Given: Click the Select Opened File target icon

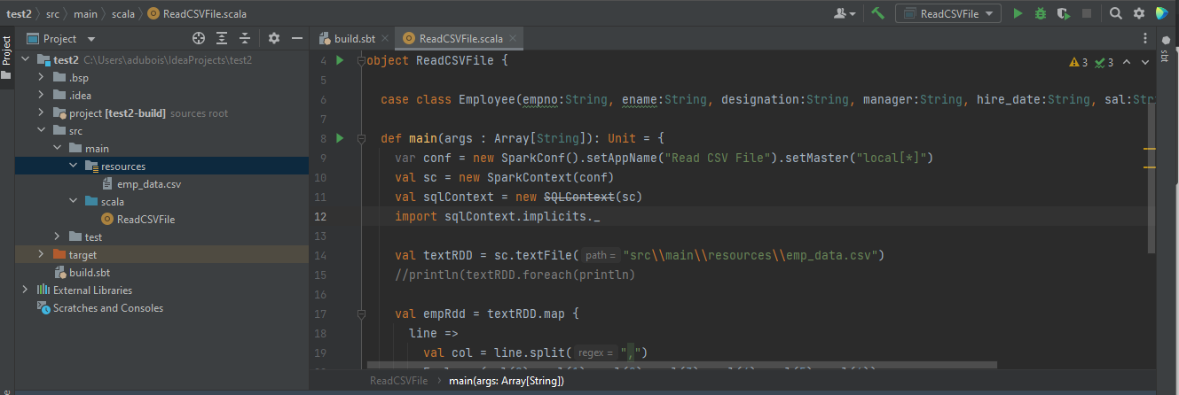Looking at the screenshot, I should pyautogui.click(x=199, y=38).
